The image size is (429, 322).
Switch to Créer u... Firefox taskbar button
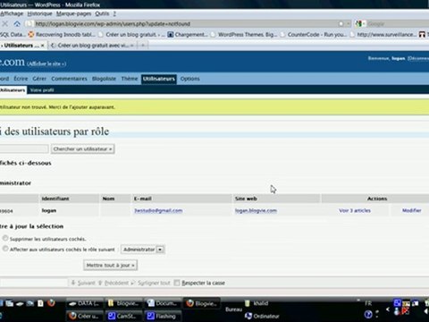coord(84,316)
